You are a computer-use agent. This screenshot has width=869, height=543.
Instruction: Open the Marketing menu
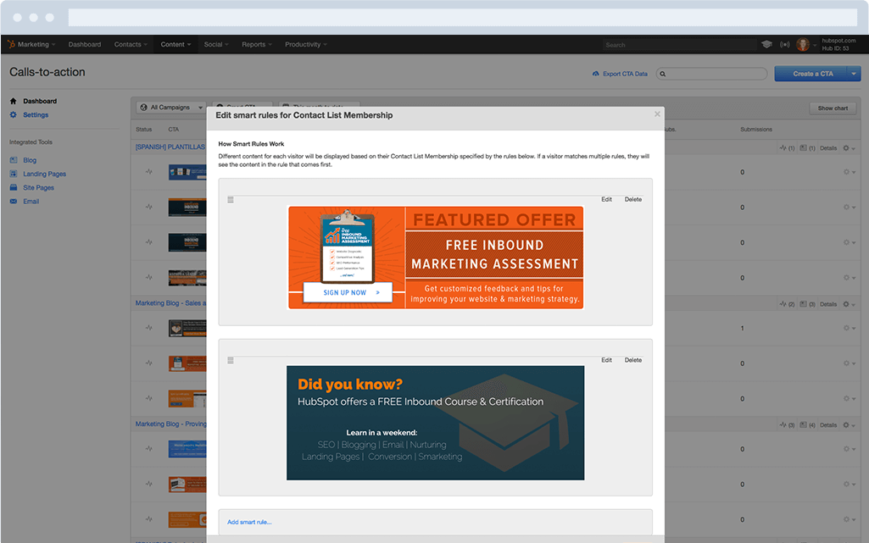[x=32, y=44]
